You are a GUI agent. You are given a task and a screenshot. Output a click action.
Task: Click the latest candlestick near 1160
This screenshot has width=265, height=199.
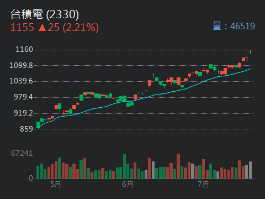[250, 51]
